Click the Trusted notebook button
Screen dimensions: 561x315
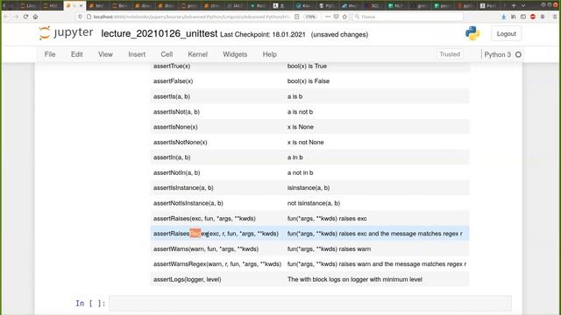(450, 54)
